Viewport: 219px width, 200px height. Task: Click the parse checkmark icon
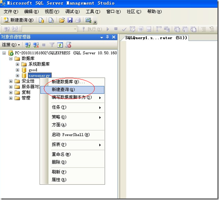(124, 29)
